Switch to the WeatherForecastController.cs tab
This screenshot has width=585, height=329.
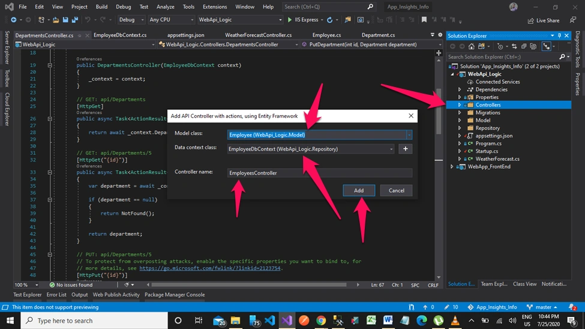pos(258,35)
